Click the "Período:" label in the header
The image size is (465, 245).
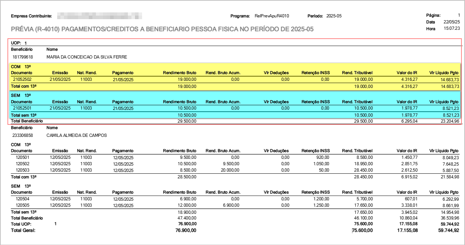click(315, 16)
